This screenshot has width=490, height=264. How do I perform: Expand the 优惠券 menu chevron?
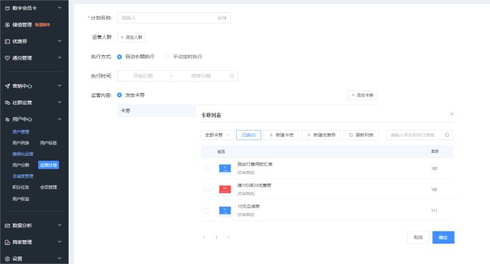pos(59,42)
